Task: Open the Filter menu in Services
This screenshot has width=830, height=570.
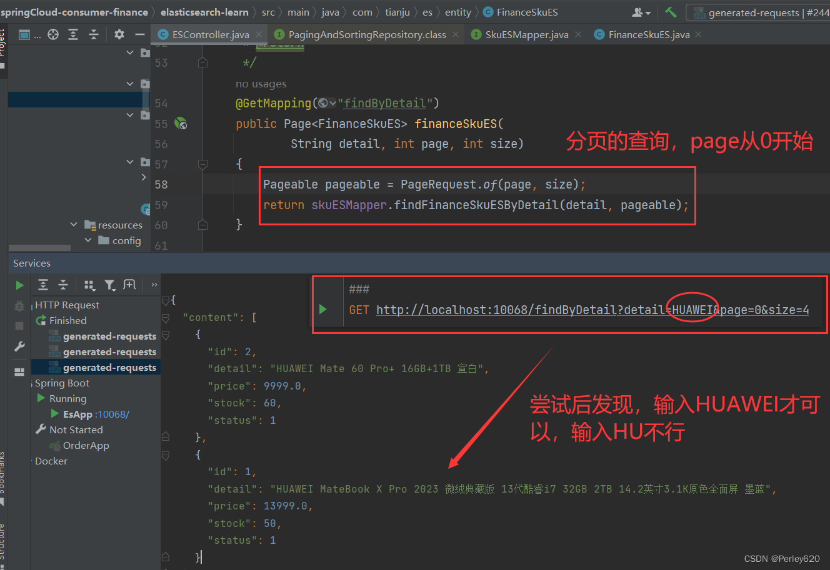Action: (110, 285)
